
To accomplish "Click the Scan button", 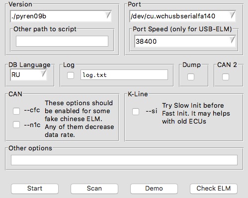I will click(94, 189).
